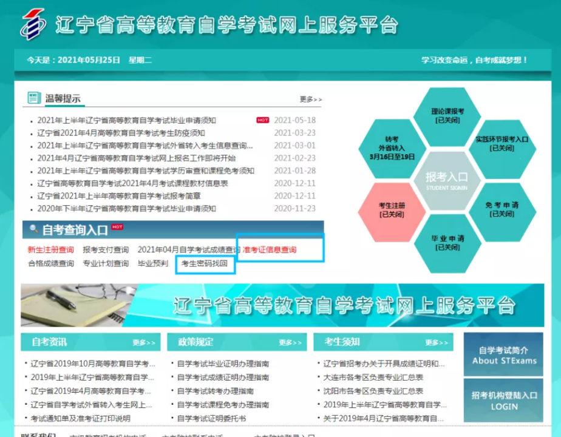
Task: Open the 2021年4月考试课程教材信息表 notice
Action: (x=132, y=183)
